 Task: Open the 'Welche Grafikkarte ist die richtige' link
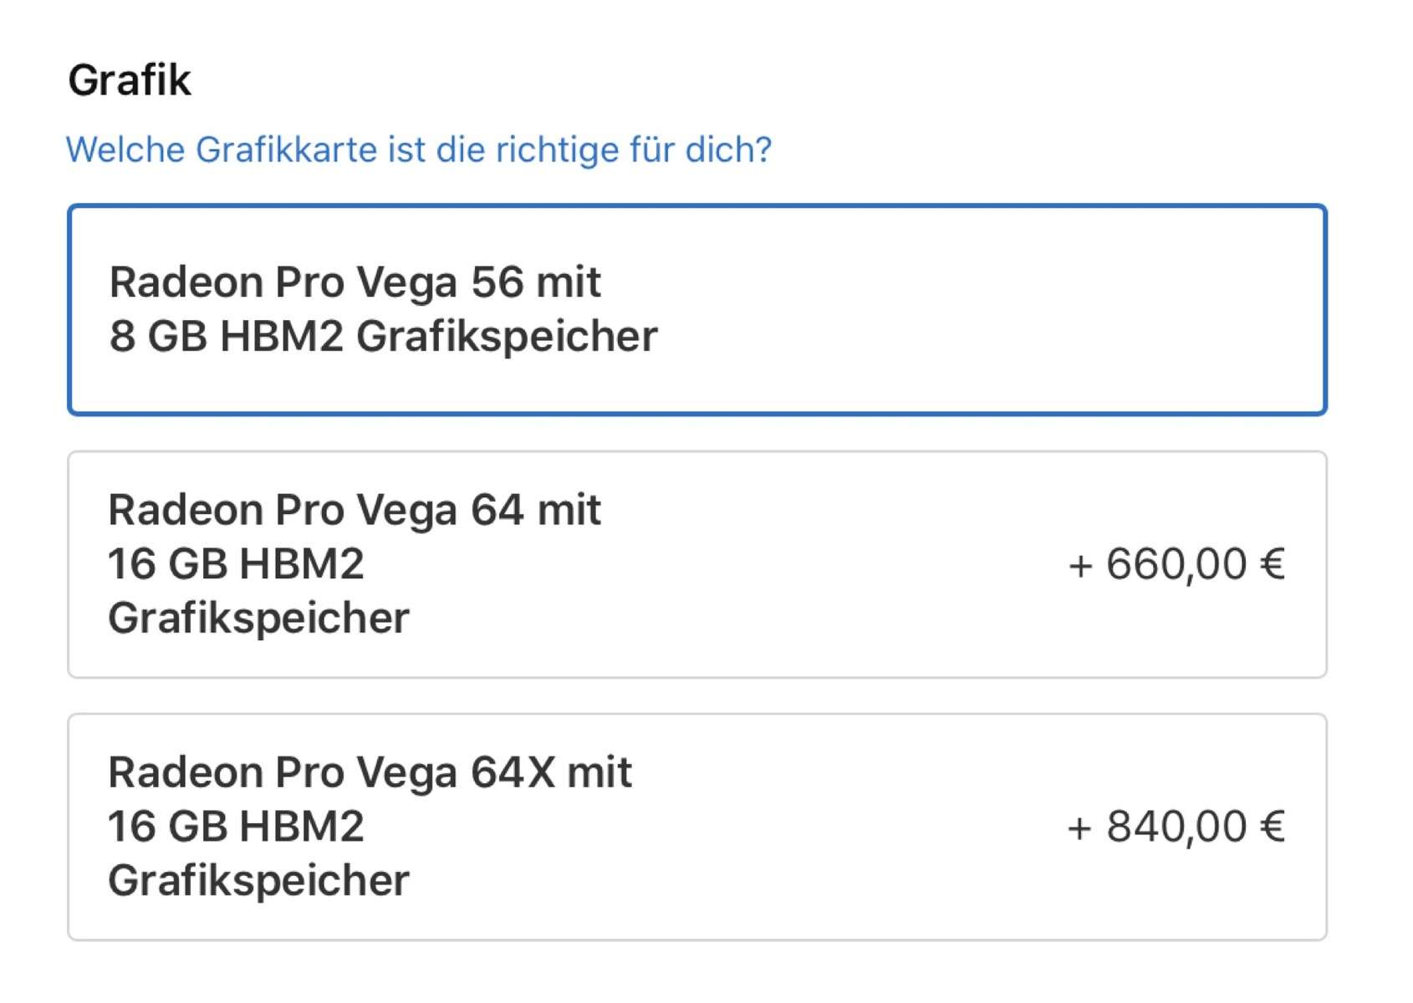click(x=418, y=150)
